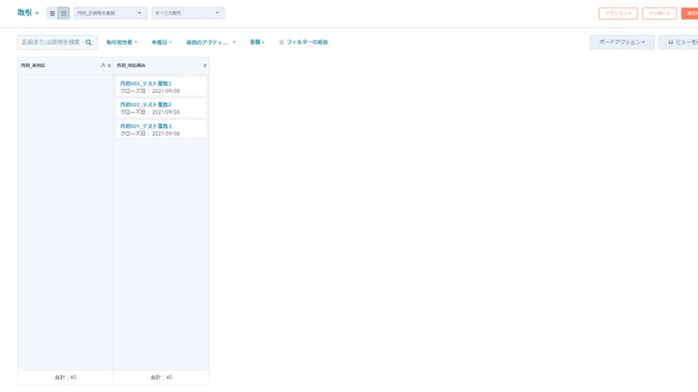This screenshot has width=698, height=392.
Task: Click フィルターの追加 link
Action: [303, 42]
